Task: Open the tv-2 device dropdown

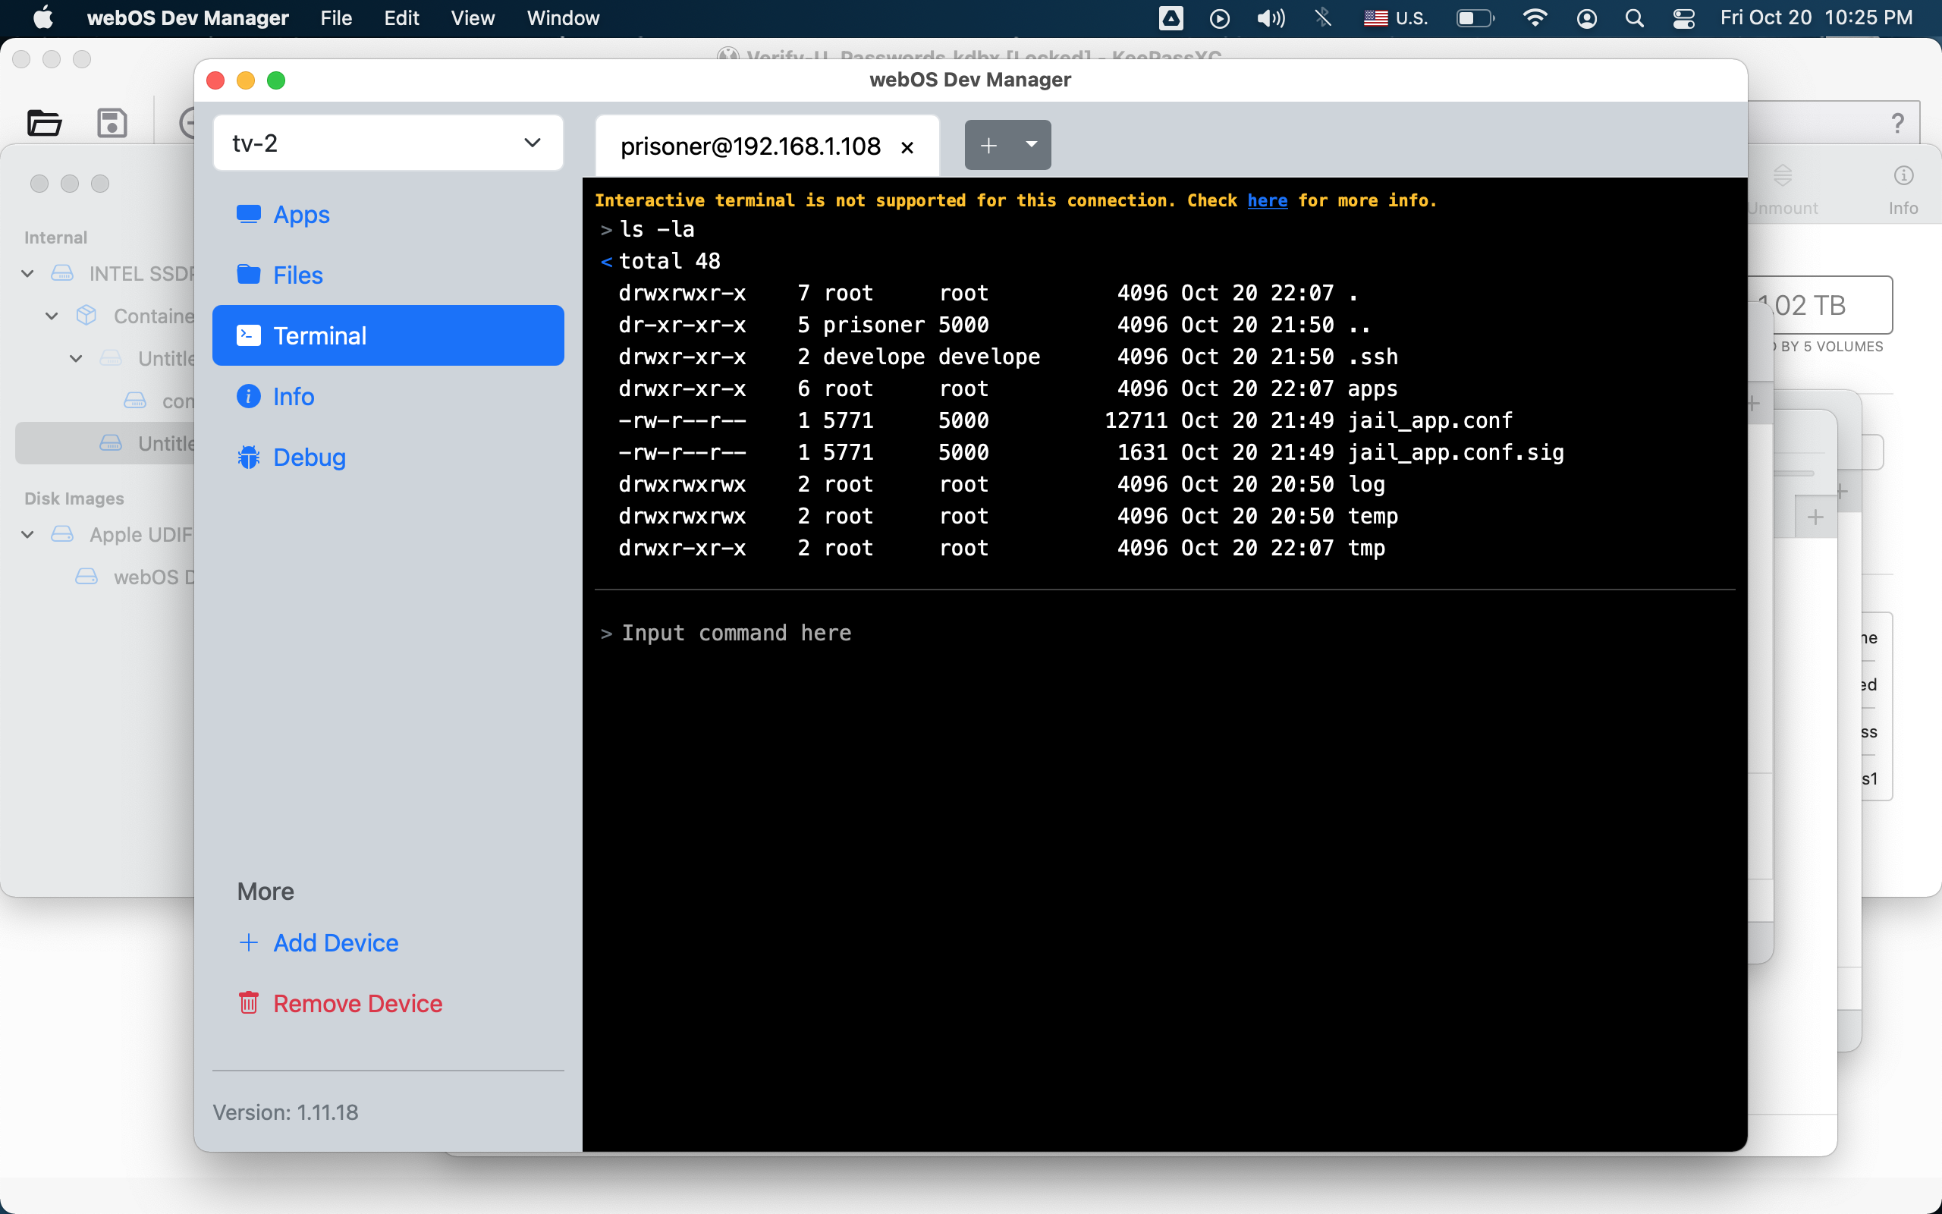Action: pyautogui.click(x=388, y=143)
